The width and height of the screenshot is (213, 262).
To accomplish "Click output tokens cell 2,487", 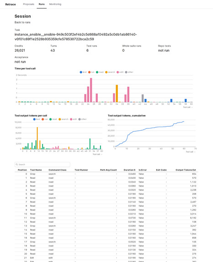I will tap(193, 202).
